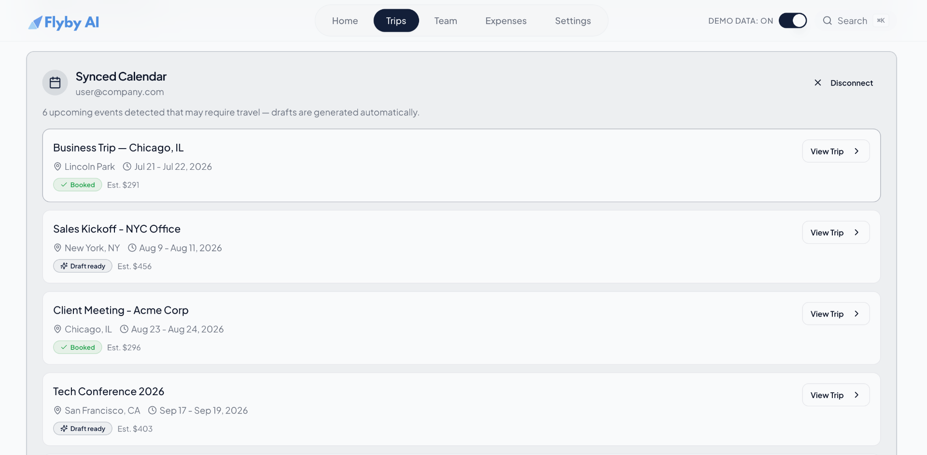This screenshot has height=455, width=927.
Task: Click the clock icon beside Jul 21 - Jul 22, 2026
Action: pyautogui.click(x=127, y=166)
